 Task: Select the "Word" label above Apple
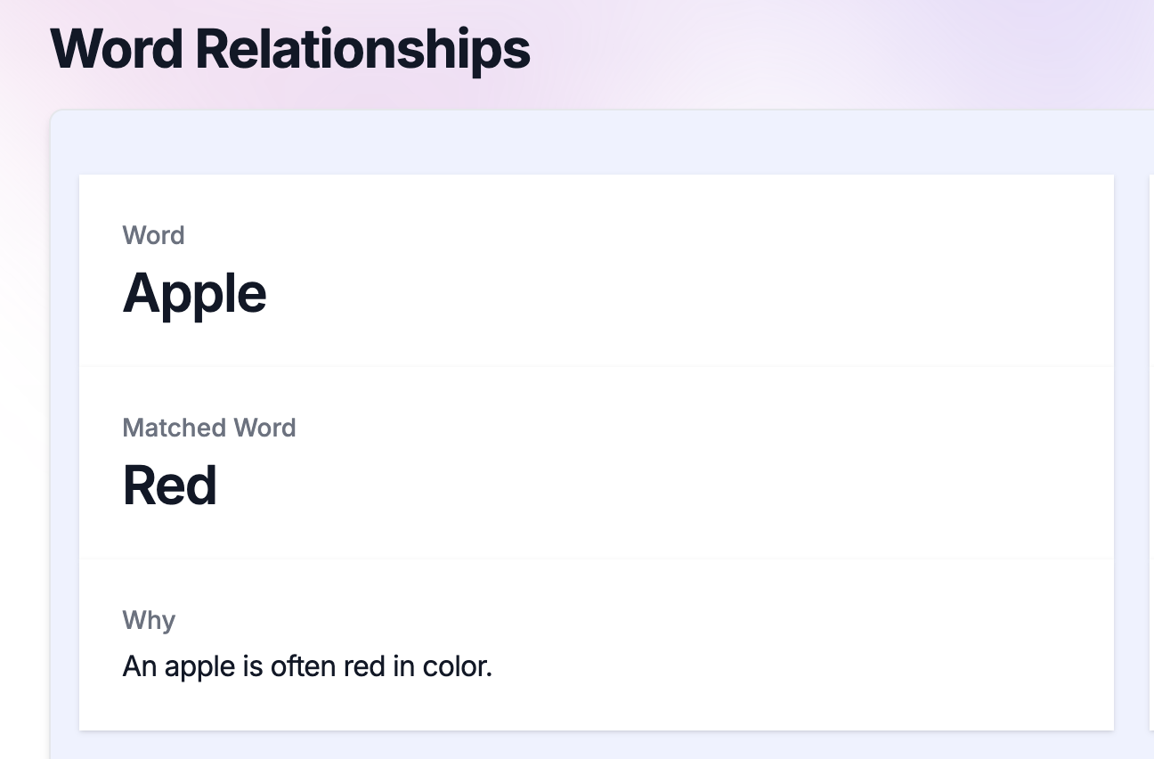tap(153, 235)
